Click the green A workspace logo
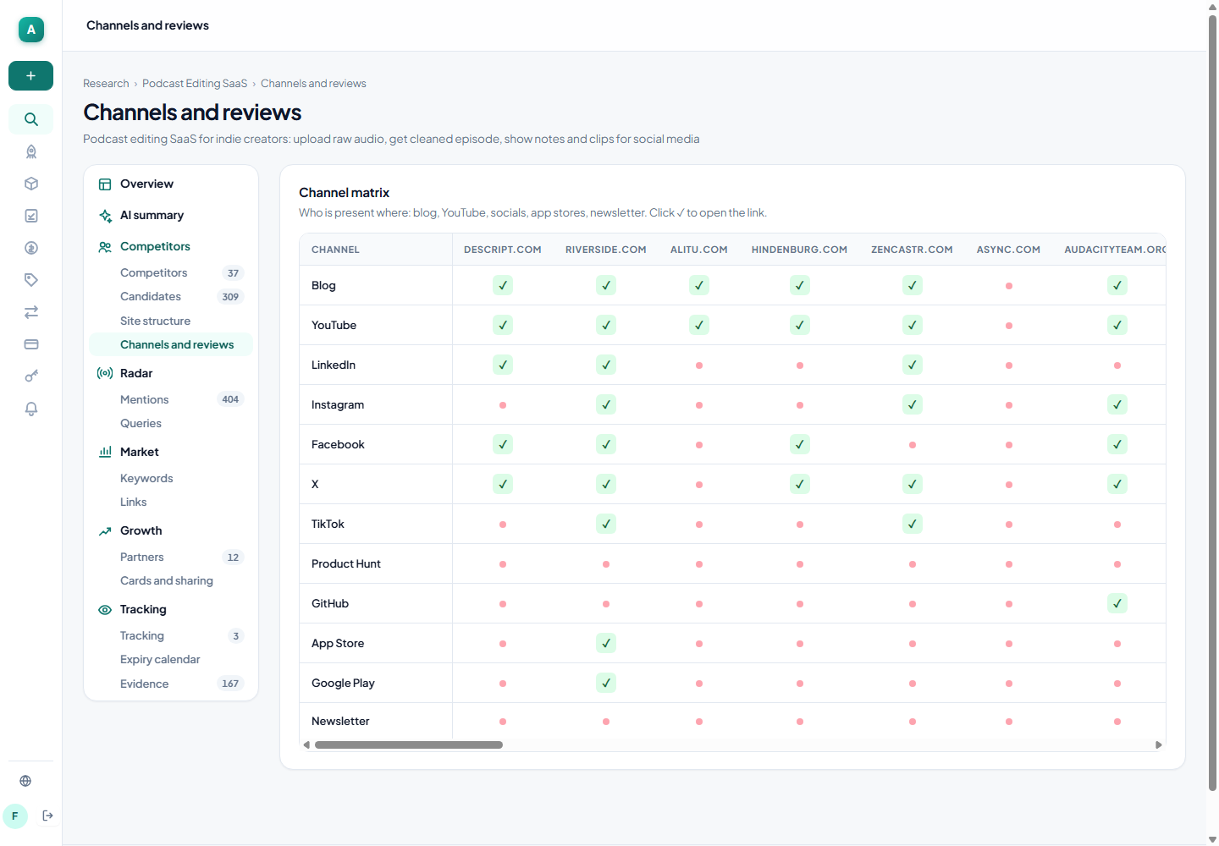The height and width of the screenshot is (846, 1219). click(31, 30)
